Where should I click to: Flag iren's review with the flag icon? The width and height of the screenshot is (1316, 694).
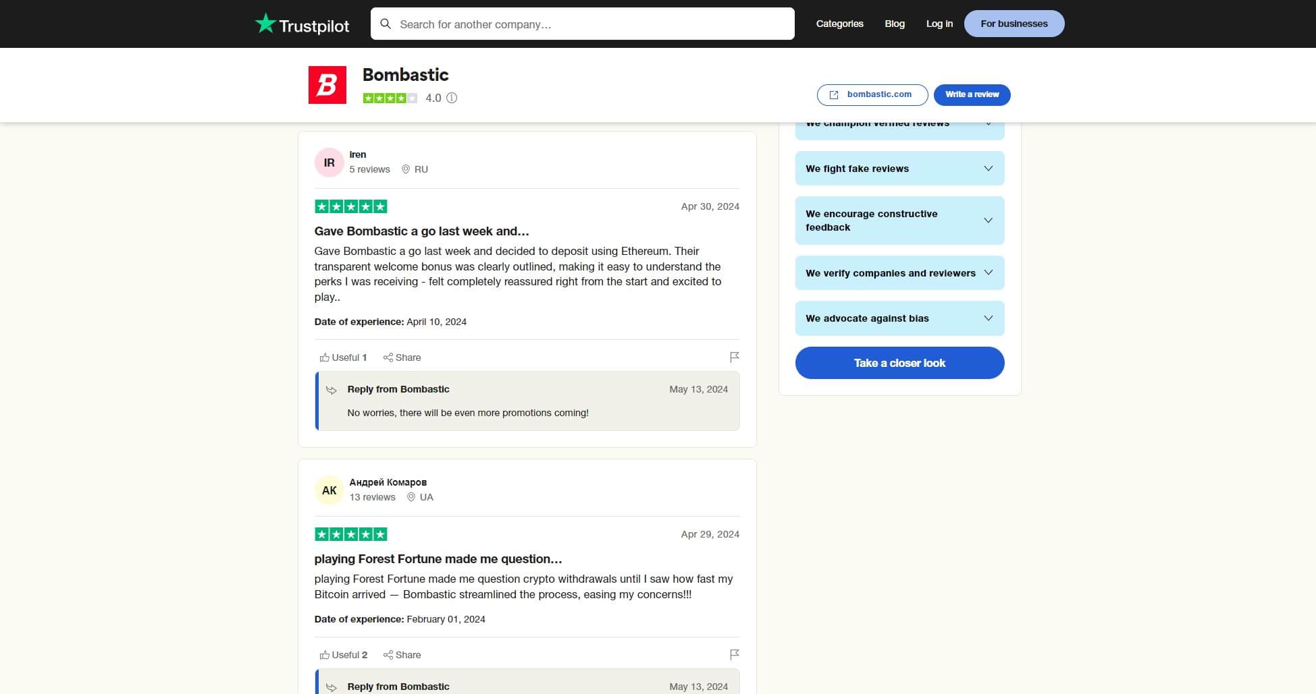coord(735,357)
